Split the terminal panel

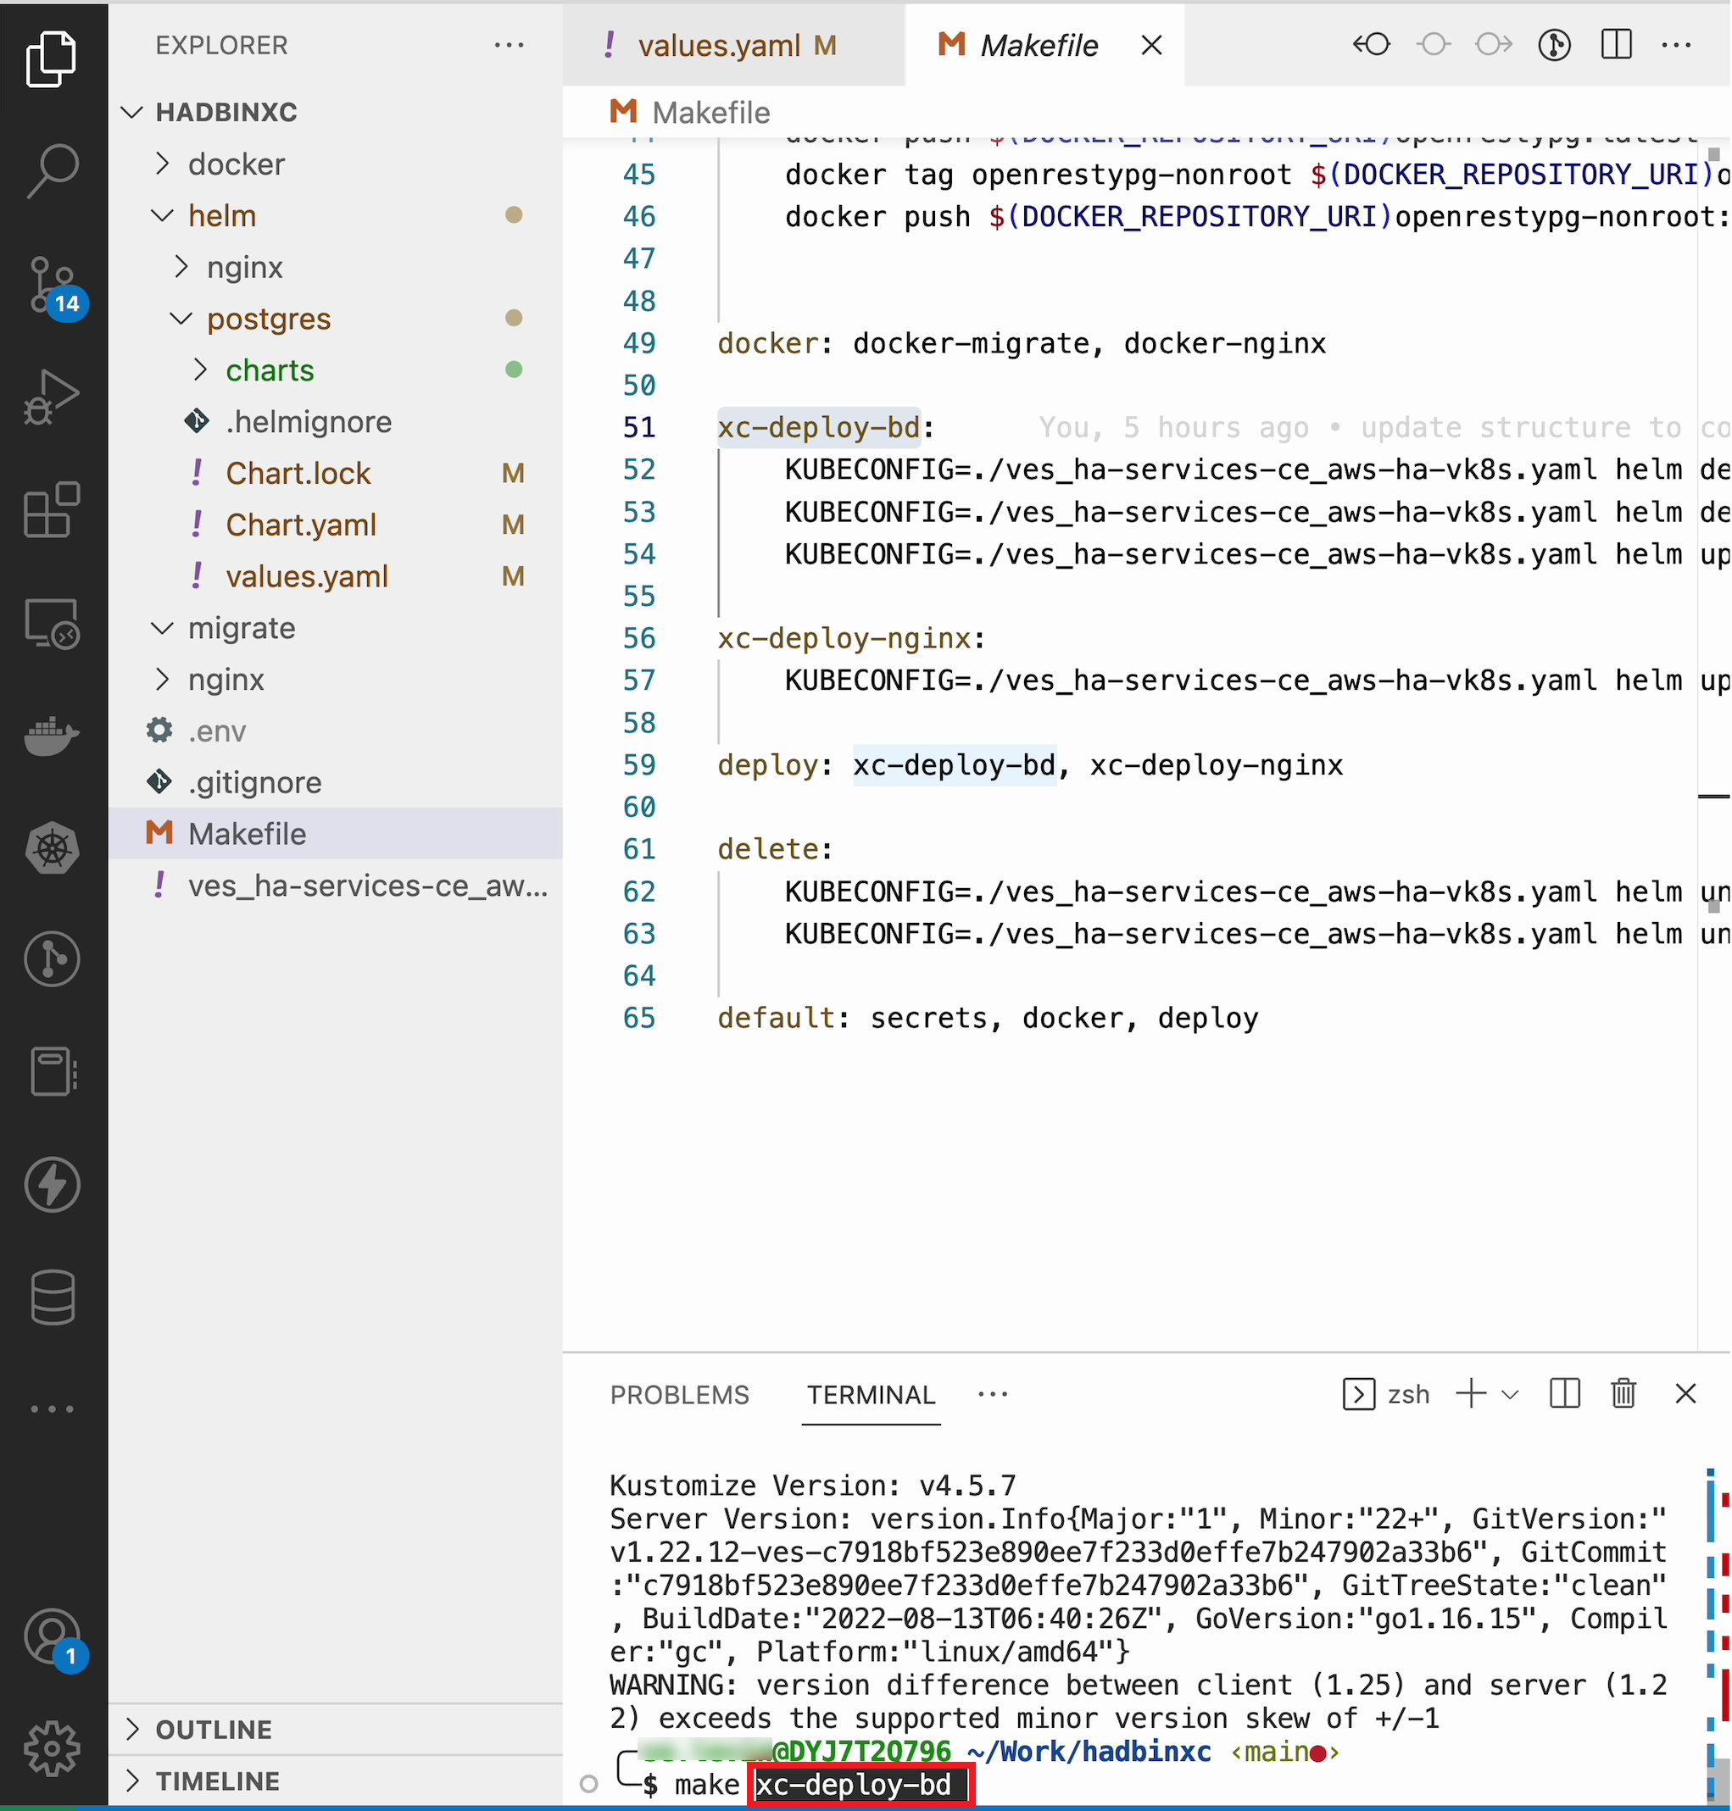tap(1564, 1394)
